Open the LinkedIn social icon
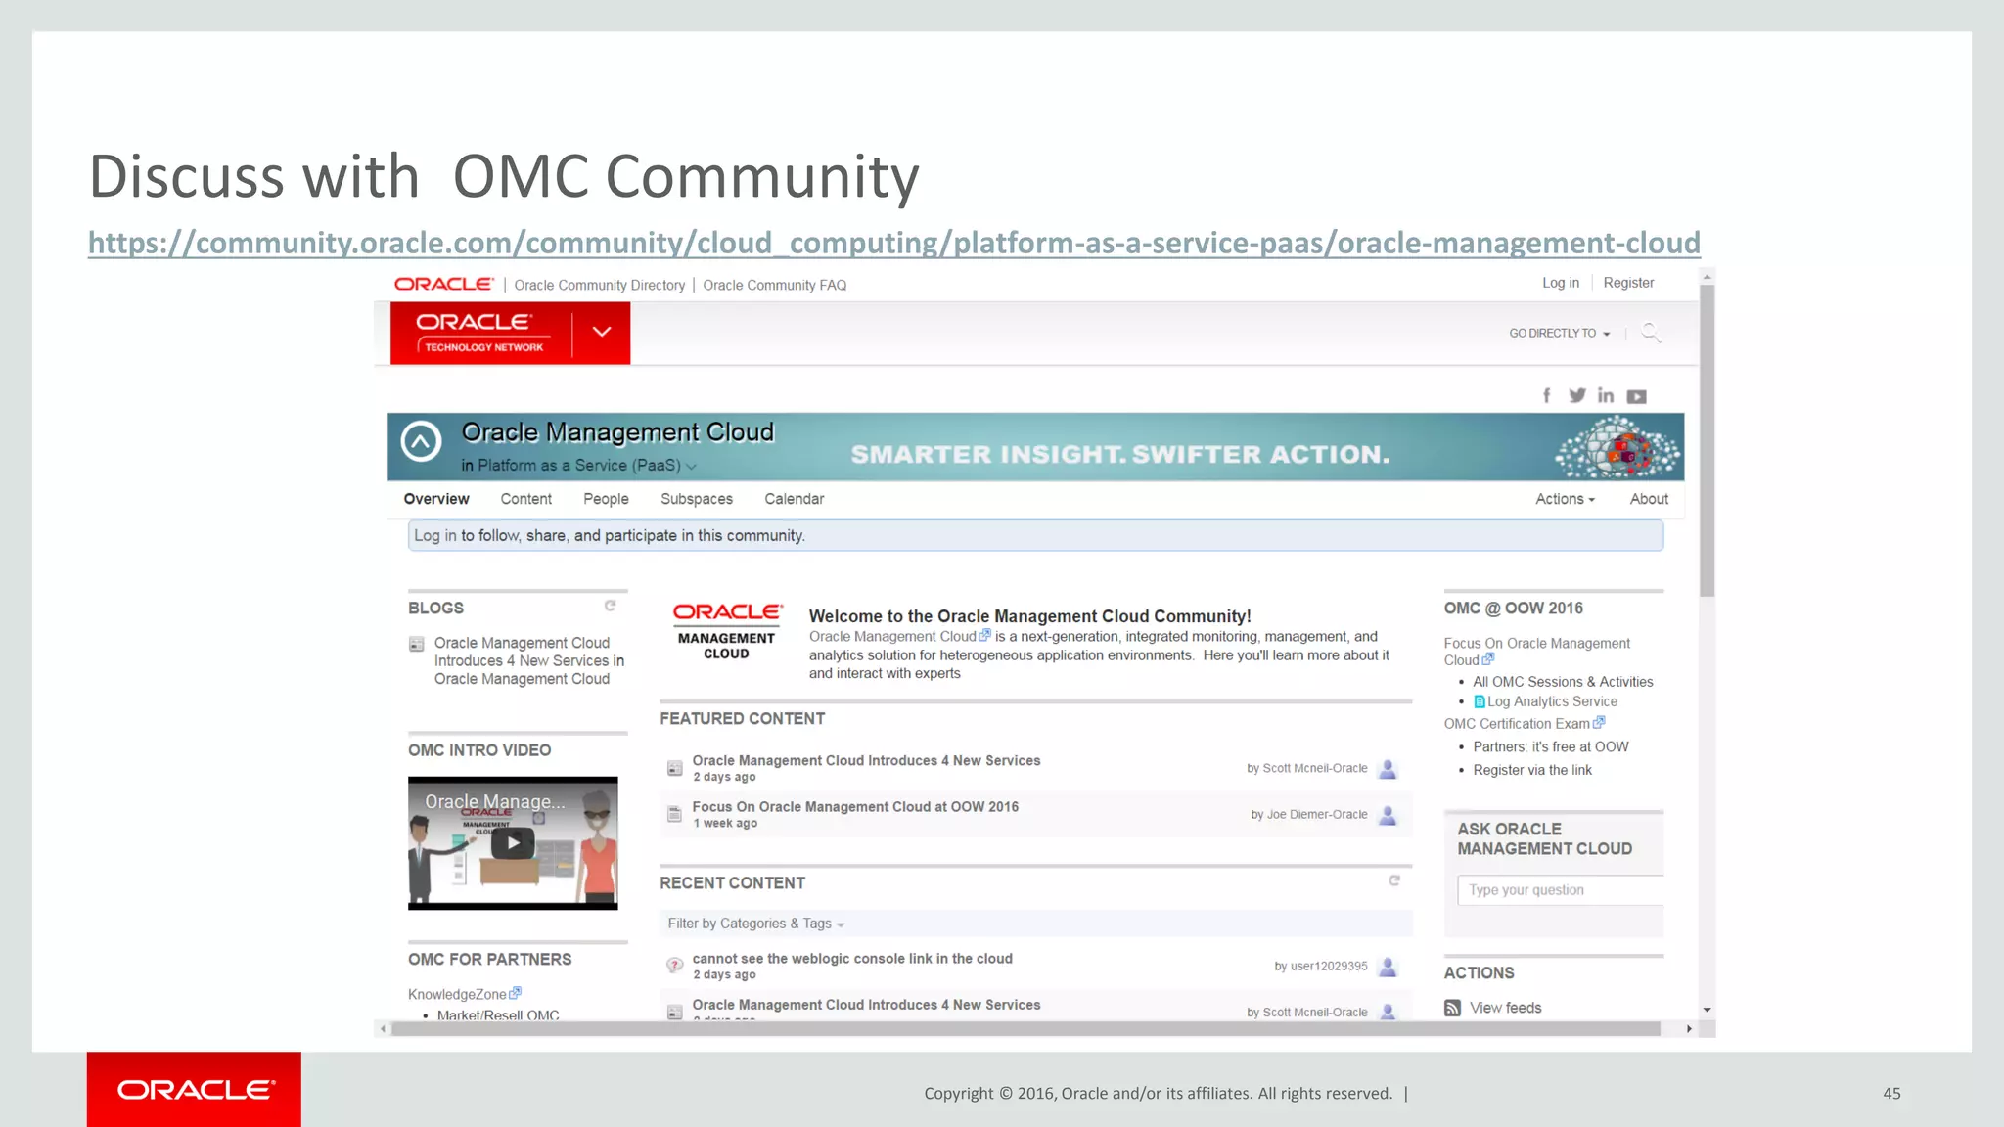 tap(1606, 395)
